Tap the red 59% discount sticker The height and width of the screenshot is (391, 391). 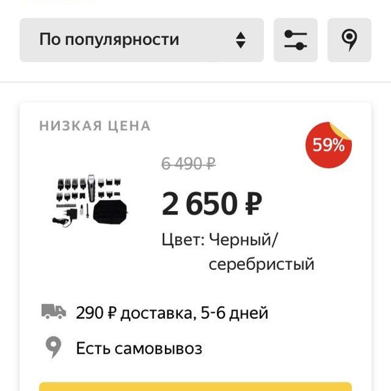pyautogui.click(x=328, y=145)
